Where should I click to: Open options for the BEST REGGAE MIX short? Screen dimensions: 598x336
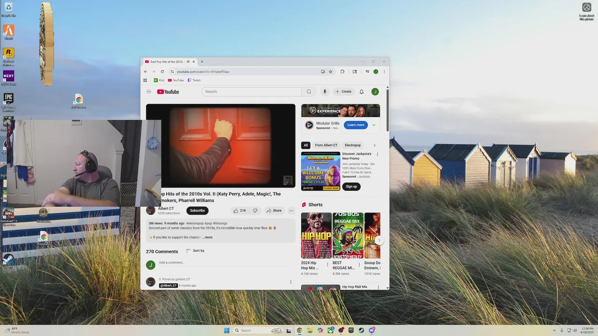coord(359,265)
